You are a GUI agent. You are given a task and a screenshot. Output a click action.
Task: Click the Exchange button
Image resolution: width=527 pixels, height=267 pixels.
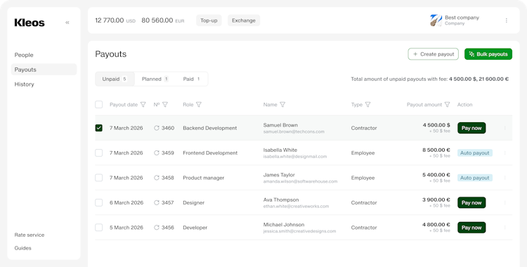(244, 20)
